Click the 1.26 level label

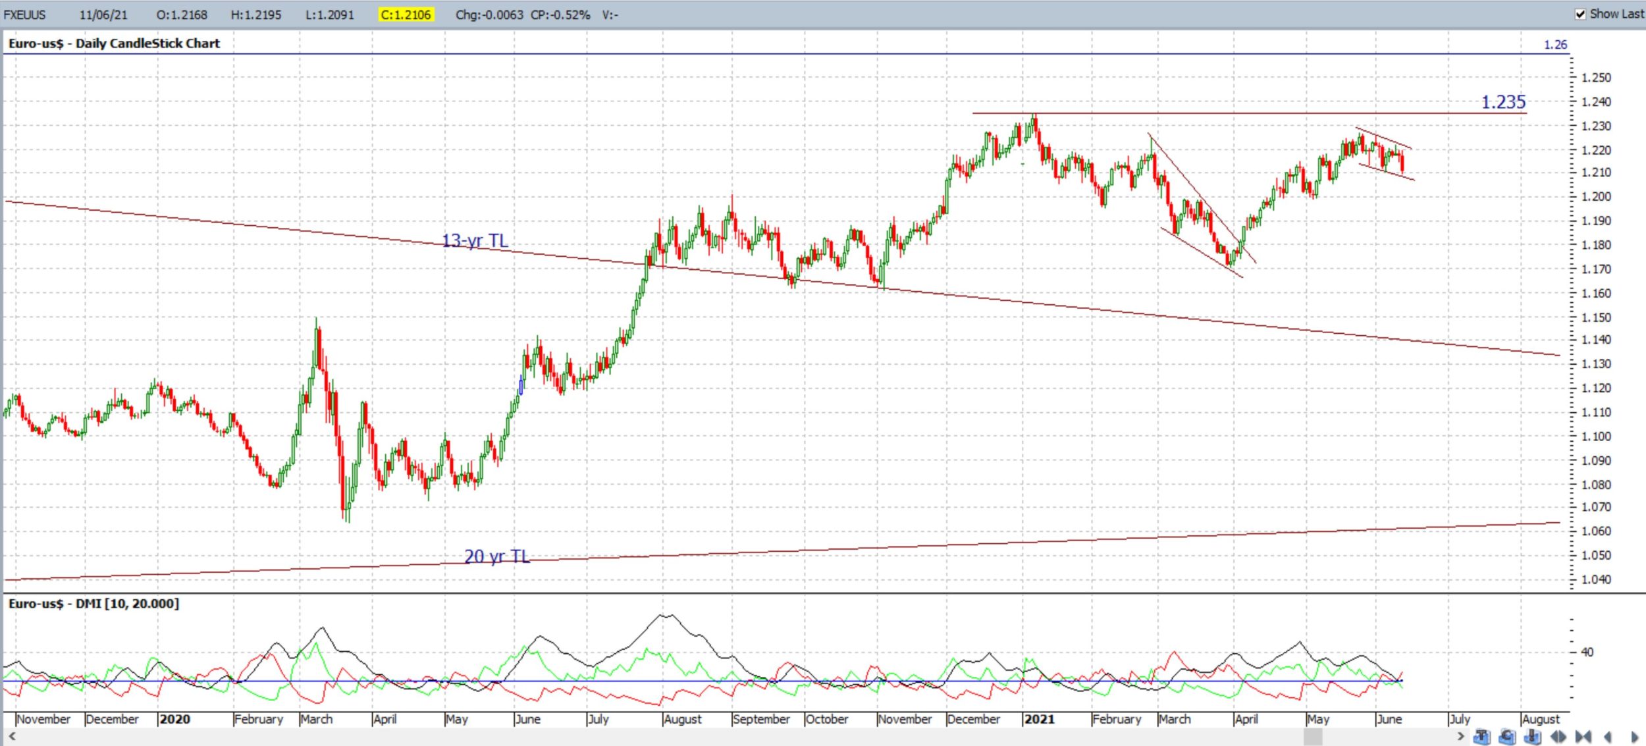click(1555, 45)
